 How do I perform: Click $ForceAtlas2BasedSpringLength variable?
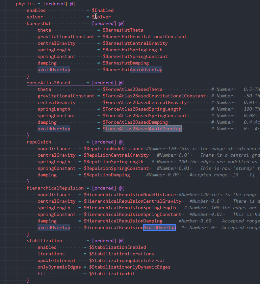[142, 109]
